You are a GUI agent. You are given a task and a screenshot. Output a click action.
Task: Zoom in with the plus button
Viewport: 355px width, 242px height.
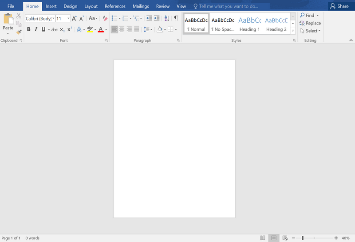pos(336,238)
